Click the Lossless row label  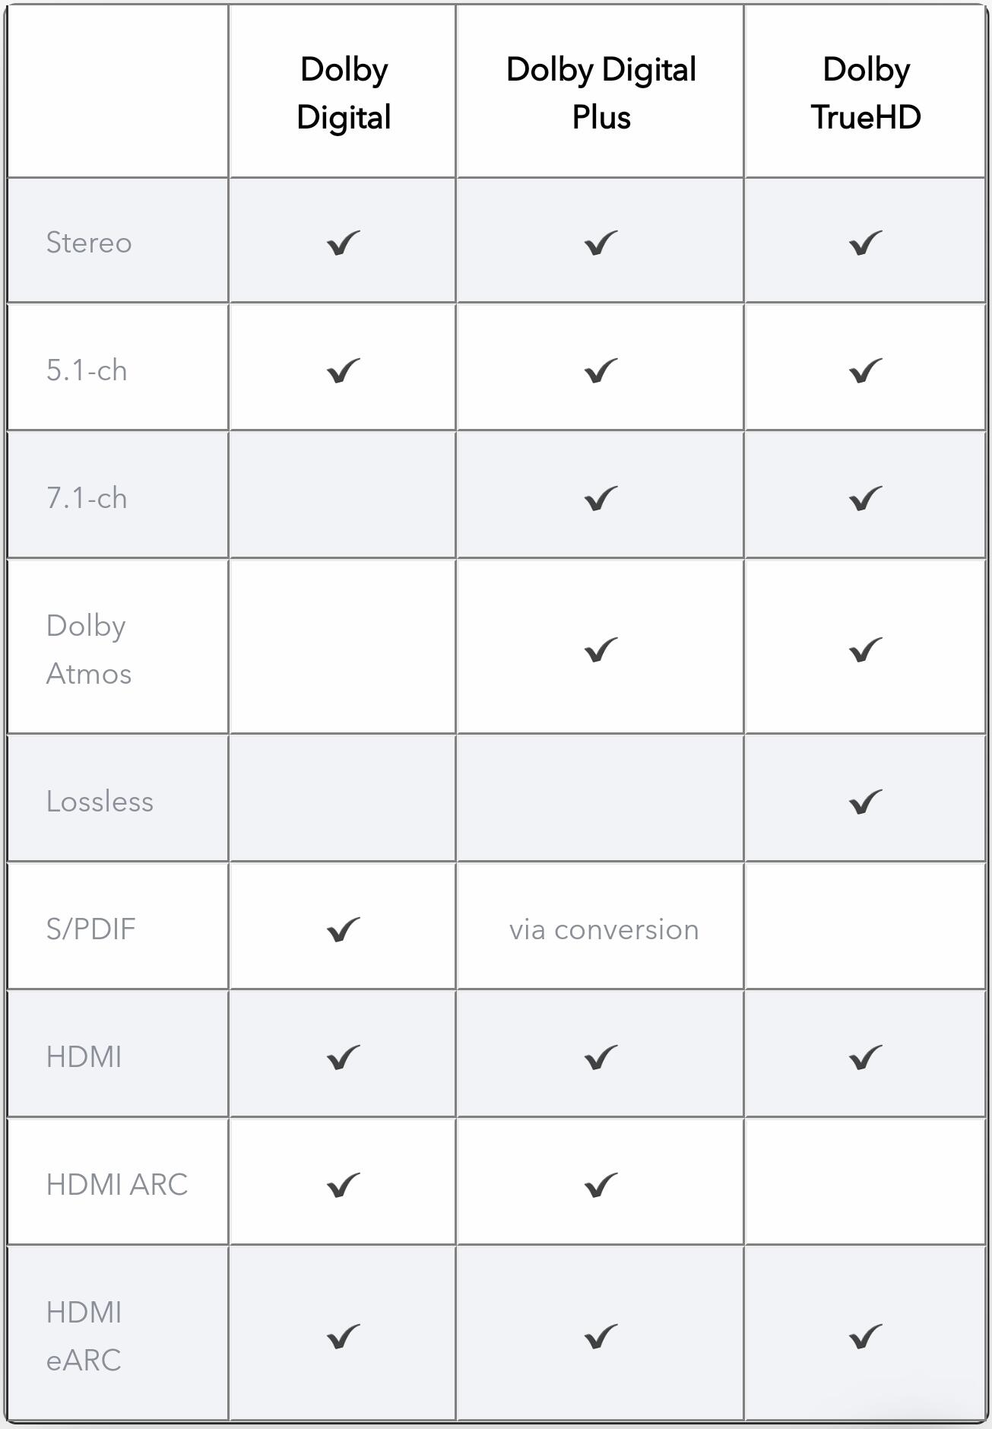(100, 802)
